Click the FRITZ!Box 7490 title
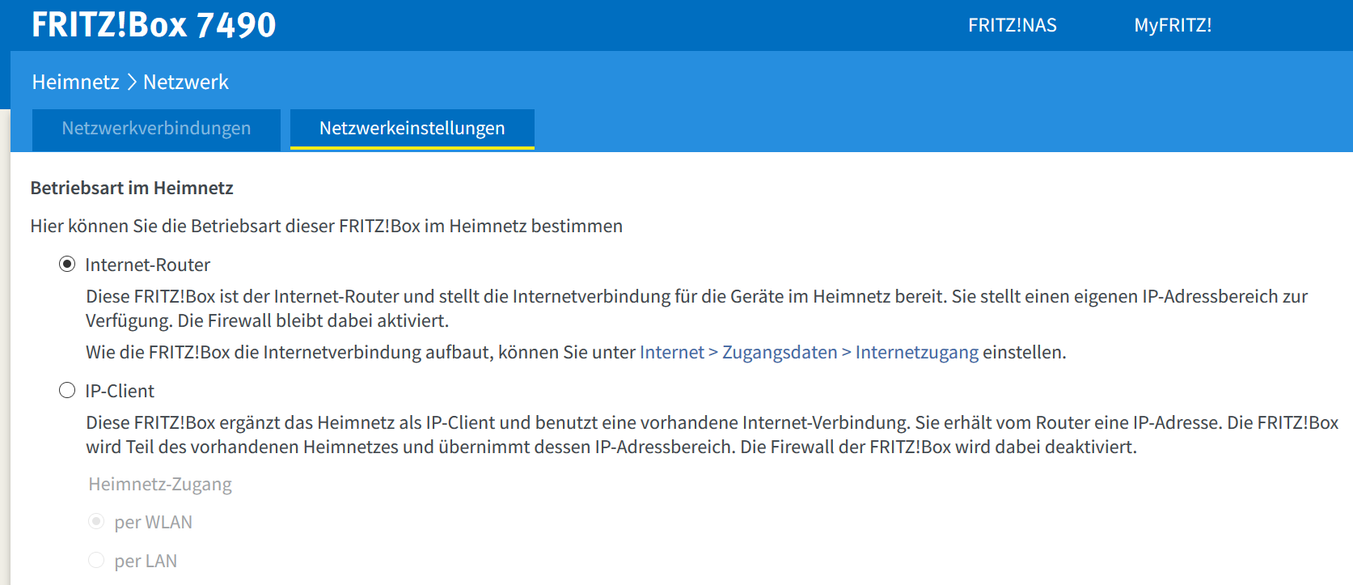The image size is (1353, 585). pos(154,24)
